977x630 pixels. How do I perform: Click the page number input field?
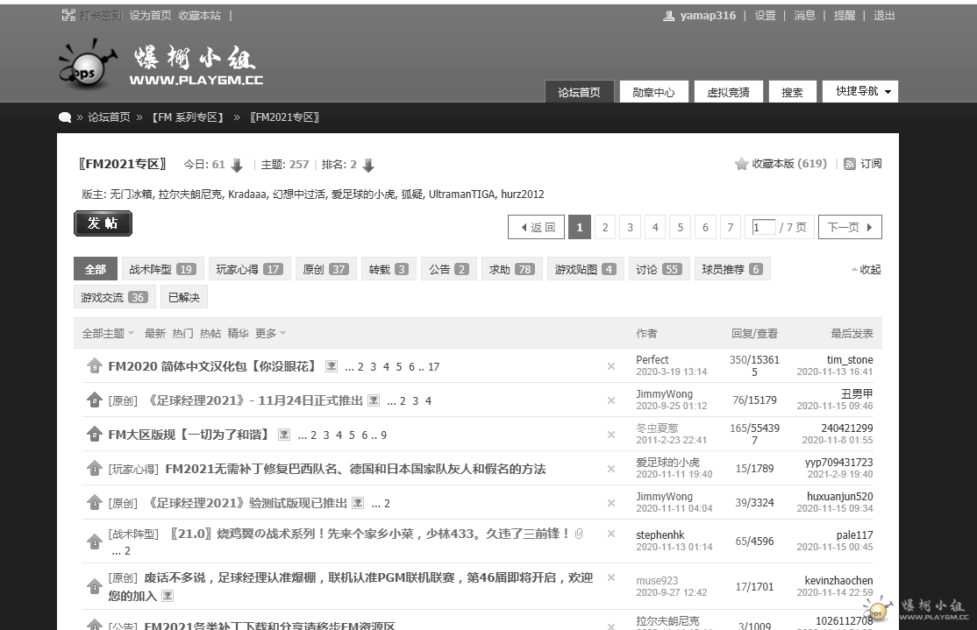pyautogui.click(x=763, y=227)
